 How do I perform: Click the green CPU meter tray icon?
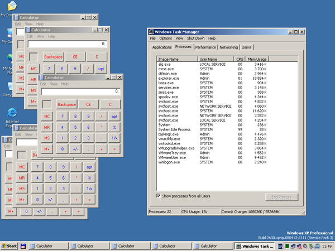[x=287, y=246]
